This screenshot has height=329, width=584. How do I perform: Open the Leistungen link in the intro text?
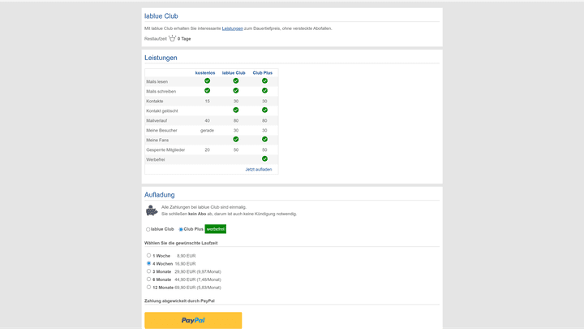[233, 28]
